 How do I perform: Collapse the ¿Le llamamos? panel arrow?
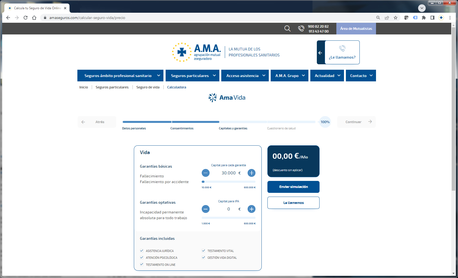coord(320,53)
